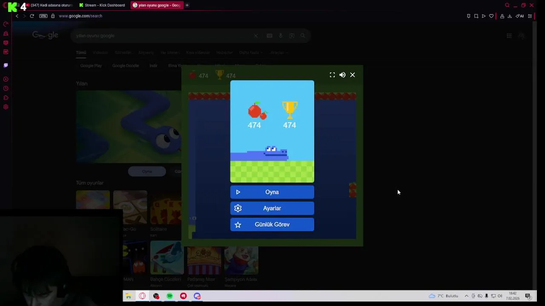Click the İndir filter chip
Screen dimensions: 545x306
tap(153, 65)
